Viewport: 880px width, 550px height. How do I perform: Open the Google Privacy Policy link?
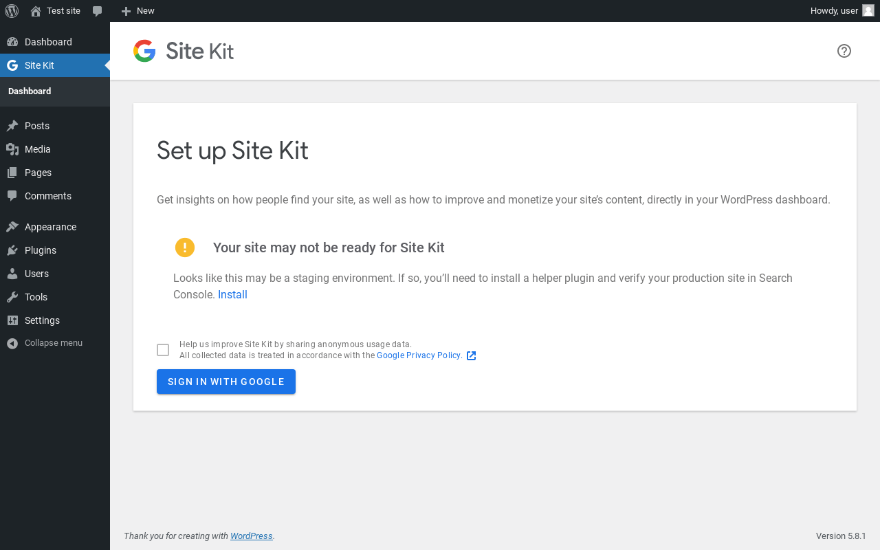point(419,355)
